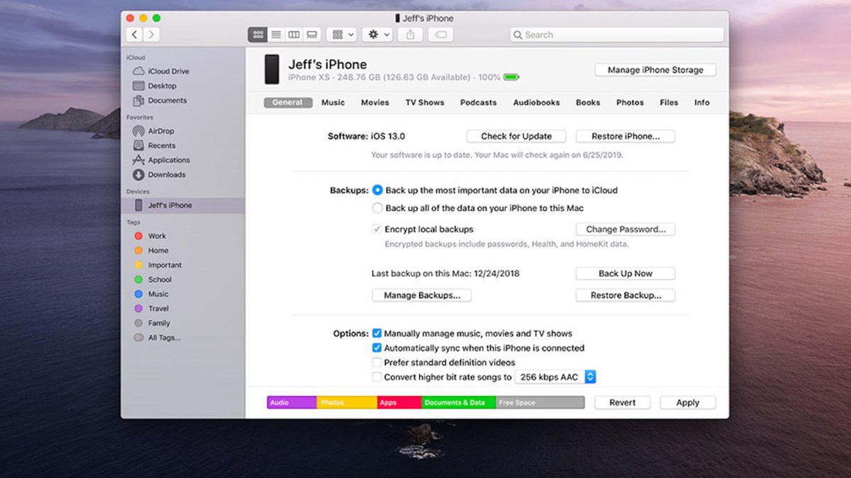Screen dimensions: 851x478
Task: Click the purple Audio storage segment
Action: tap(291, 402)
